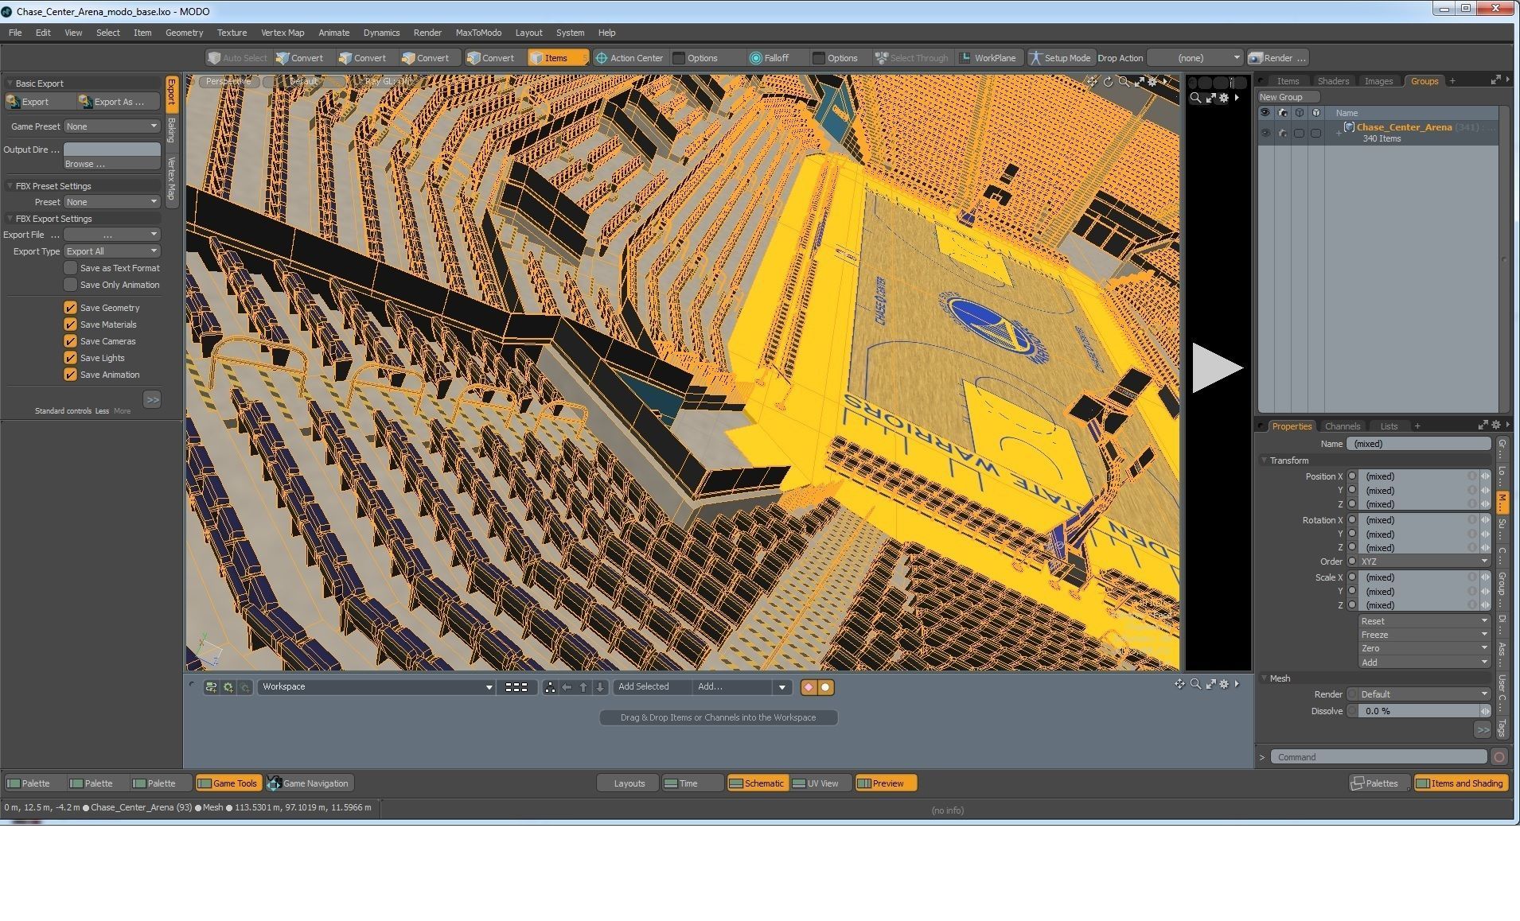Click the Command input field

1378,757
